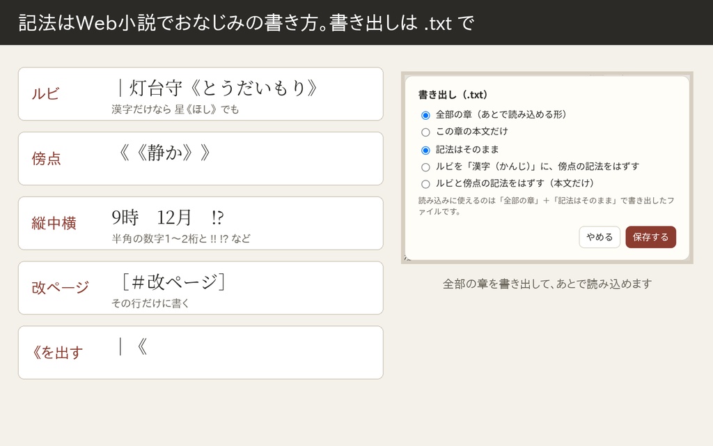Select the 全部の章 radio option
This screenshot has width=713, height=446.
tap(425, 115)
